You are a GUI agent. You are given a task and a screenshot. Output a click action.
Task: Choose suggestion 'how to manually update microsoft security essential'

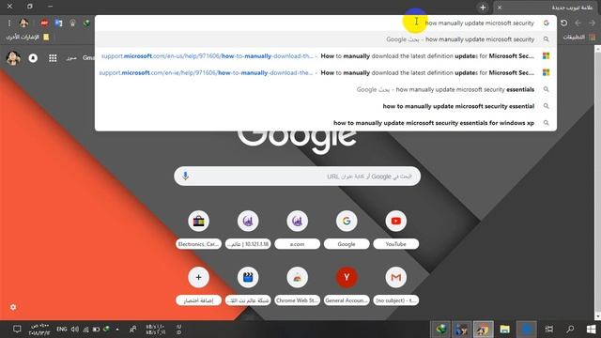point(326,106)
